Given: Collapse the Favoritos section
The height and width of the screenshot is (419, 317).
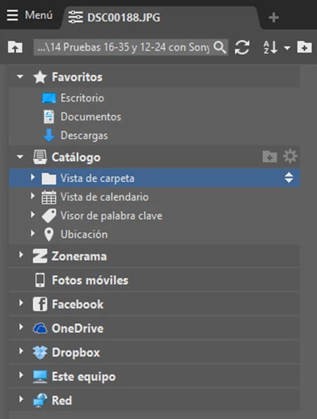Looking at the screenshot, I should 20,77.
